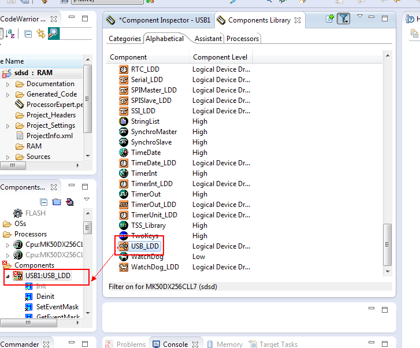
Task: Select TimeDate_LDD component
Action: (154, 163)
